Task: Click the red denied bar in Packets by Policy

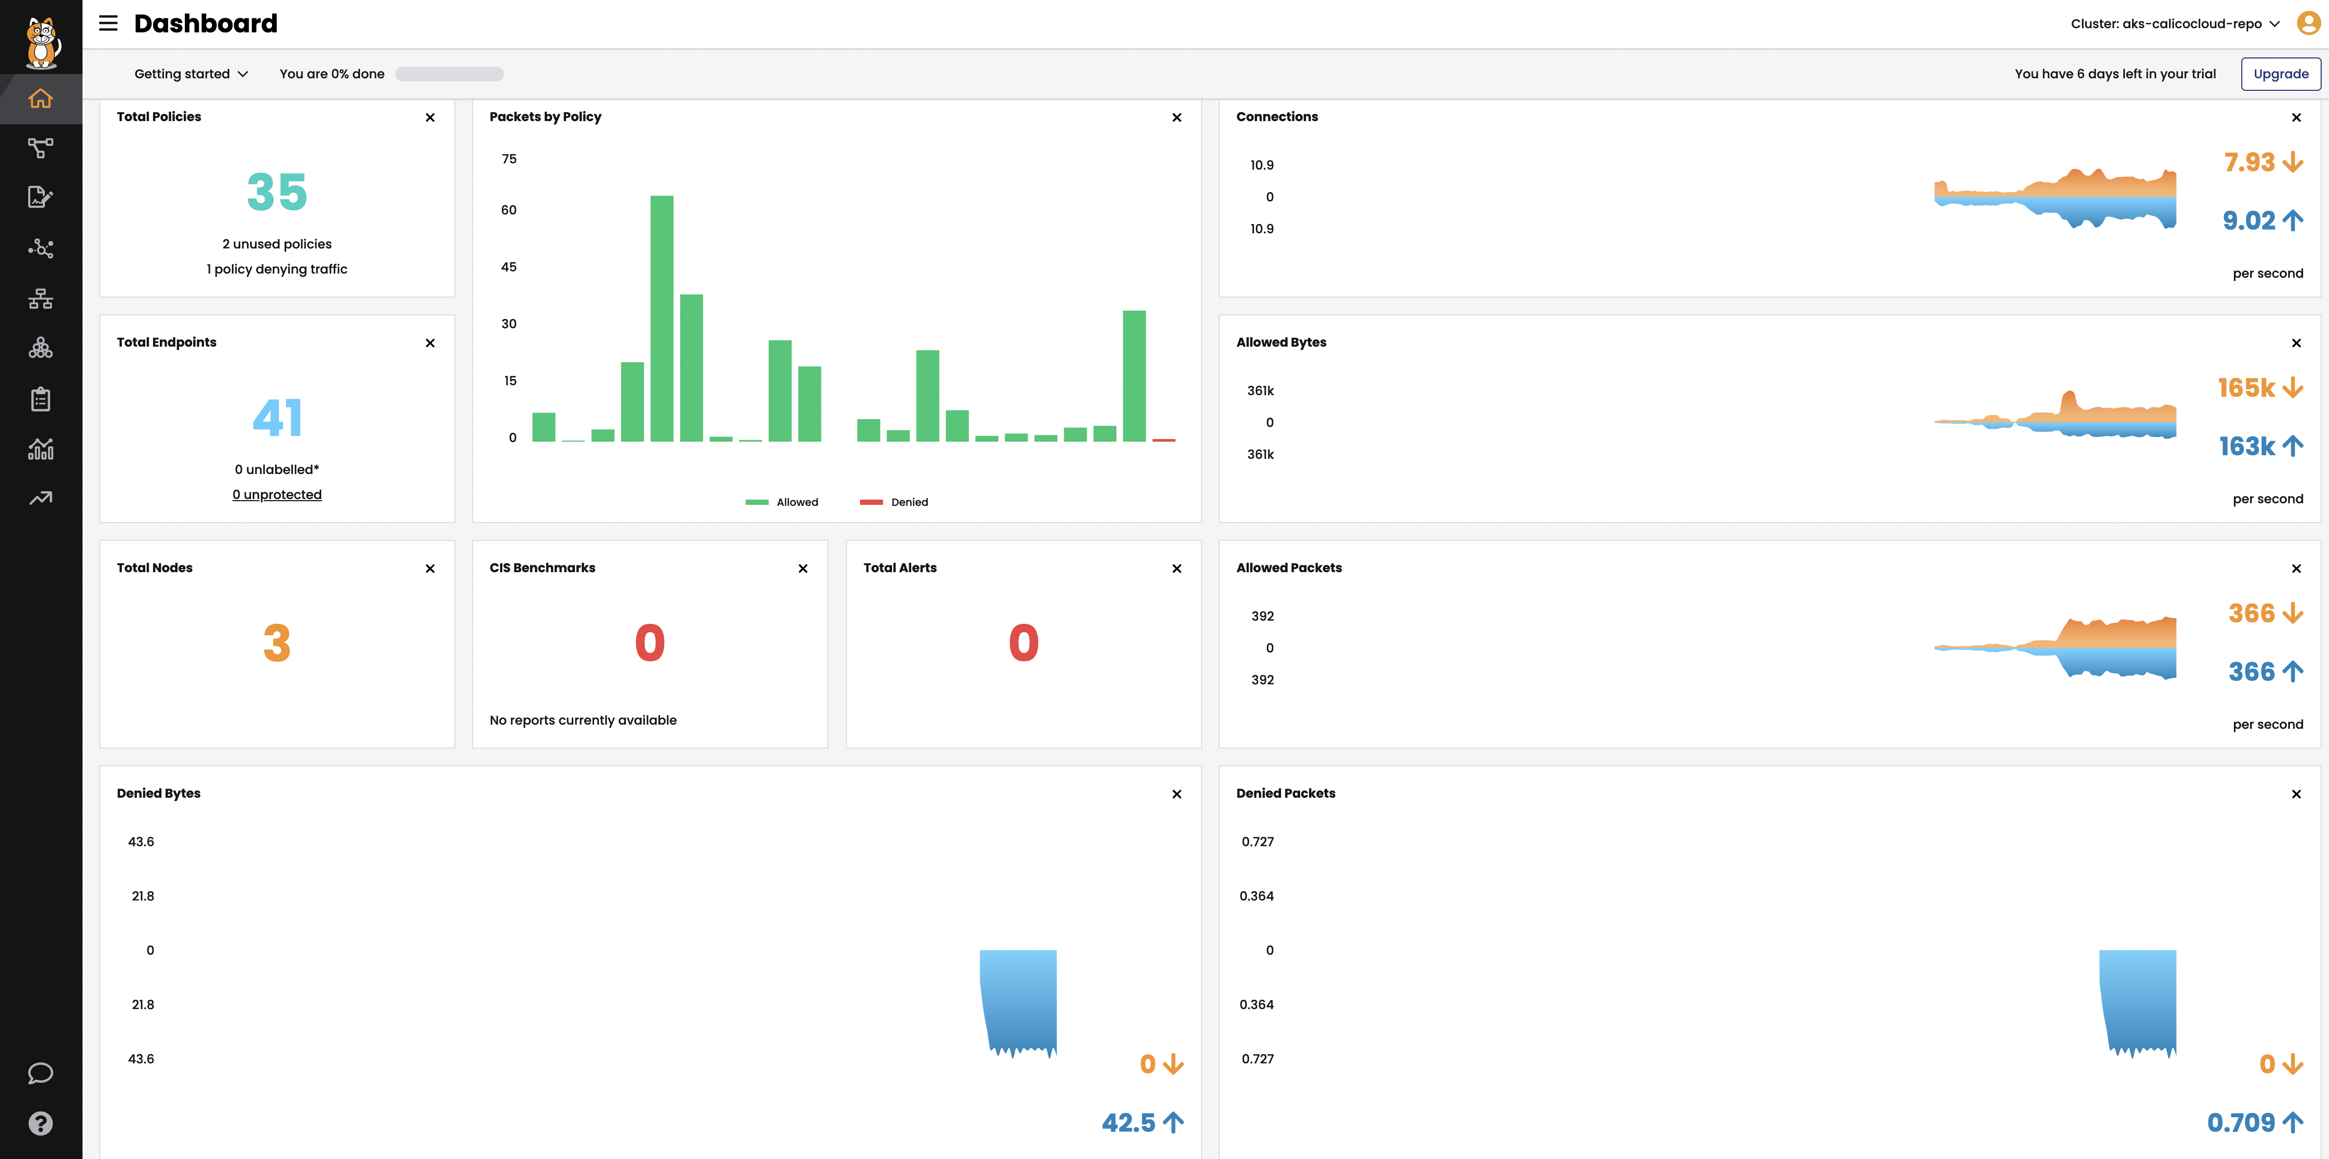Action: 1163,440
